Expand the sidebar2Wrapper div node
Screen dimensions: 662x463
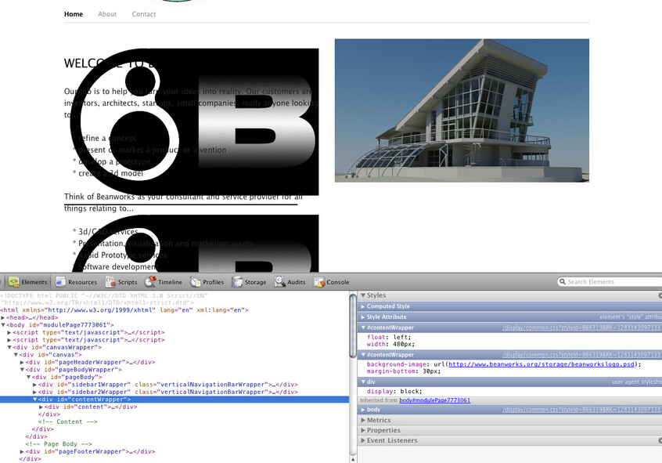(34, 392)
